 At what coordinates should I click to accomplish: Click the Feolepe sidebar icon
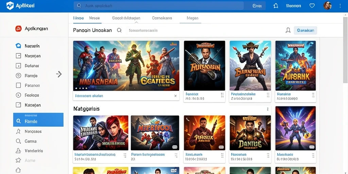[18, 95]
